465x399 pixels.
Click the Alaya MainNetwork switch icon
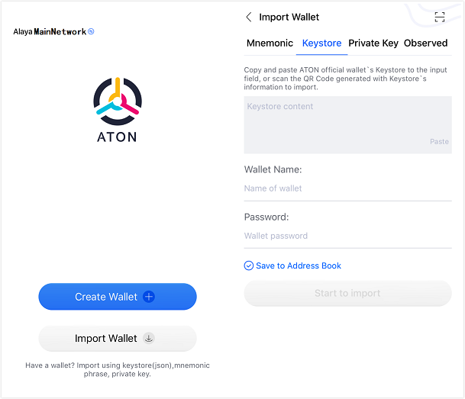pyautogui.click(x=91, y=32)
